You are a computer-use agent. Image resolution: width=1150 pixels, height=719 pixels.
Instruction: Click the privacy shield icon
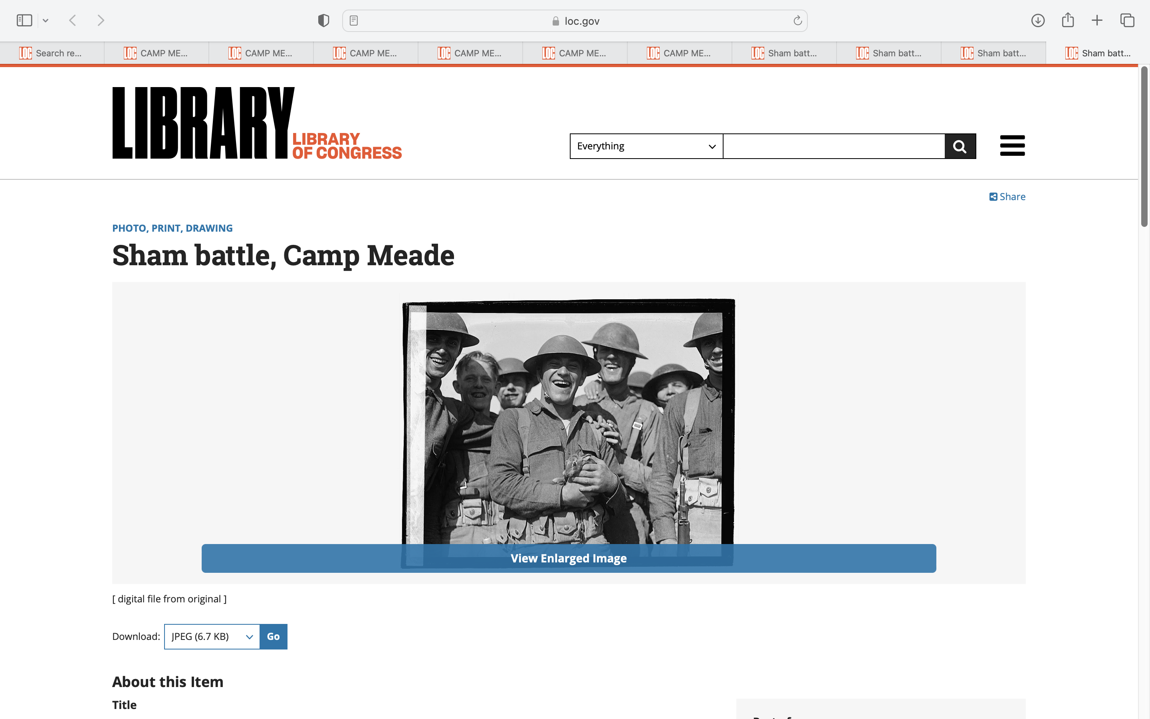pos(323,20)
